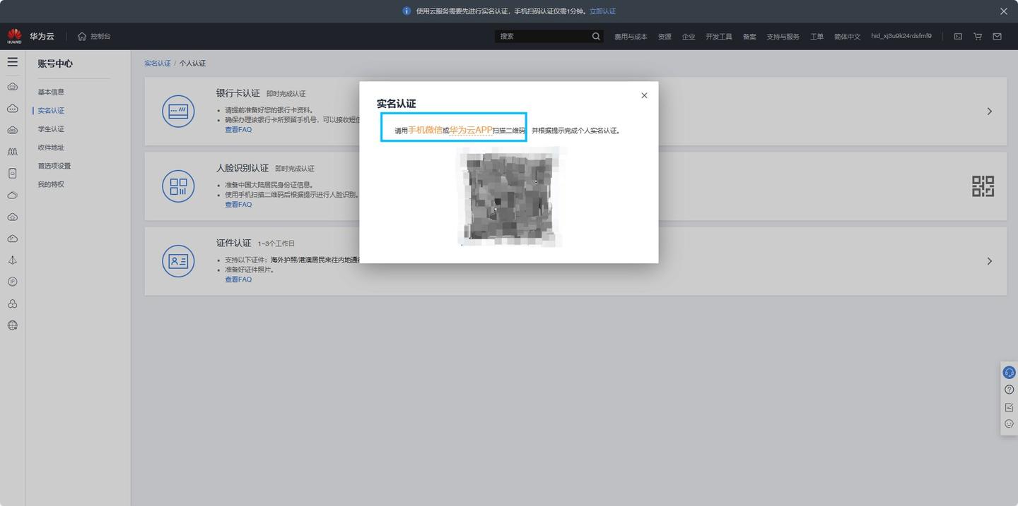Click the 账号中心 sidebar heading
Image resolution: width=1018 pixels, height=506 pixels.
coord(55,64)
